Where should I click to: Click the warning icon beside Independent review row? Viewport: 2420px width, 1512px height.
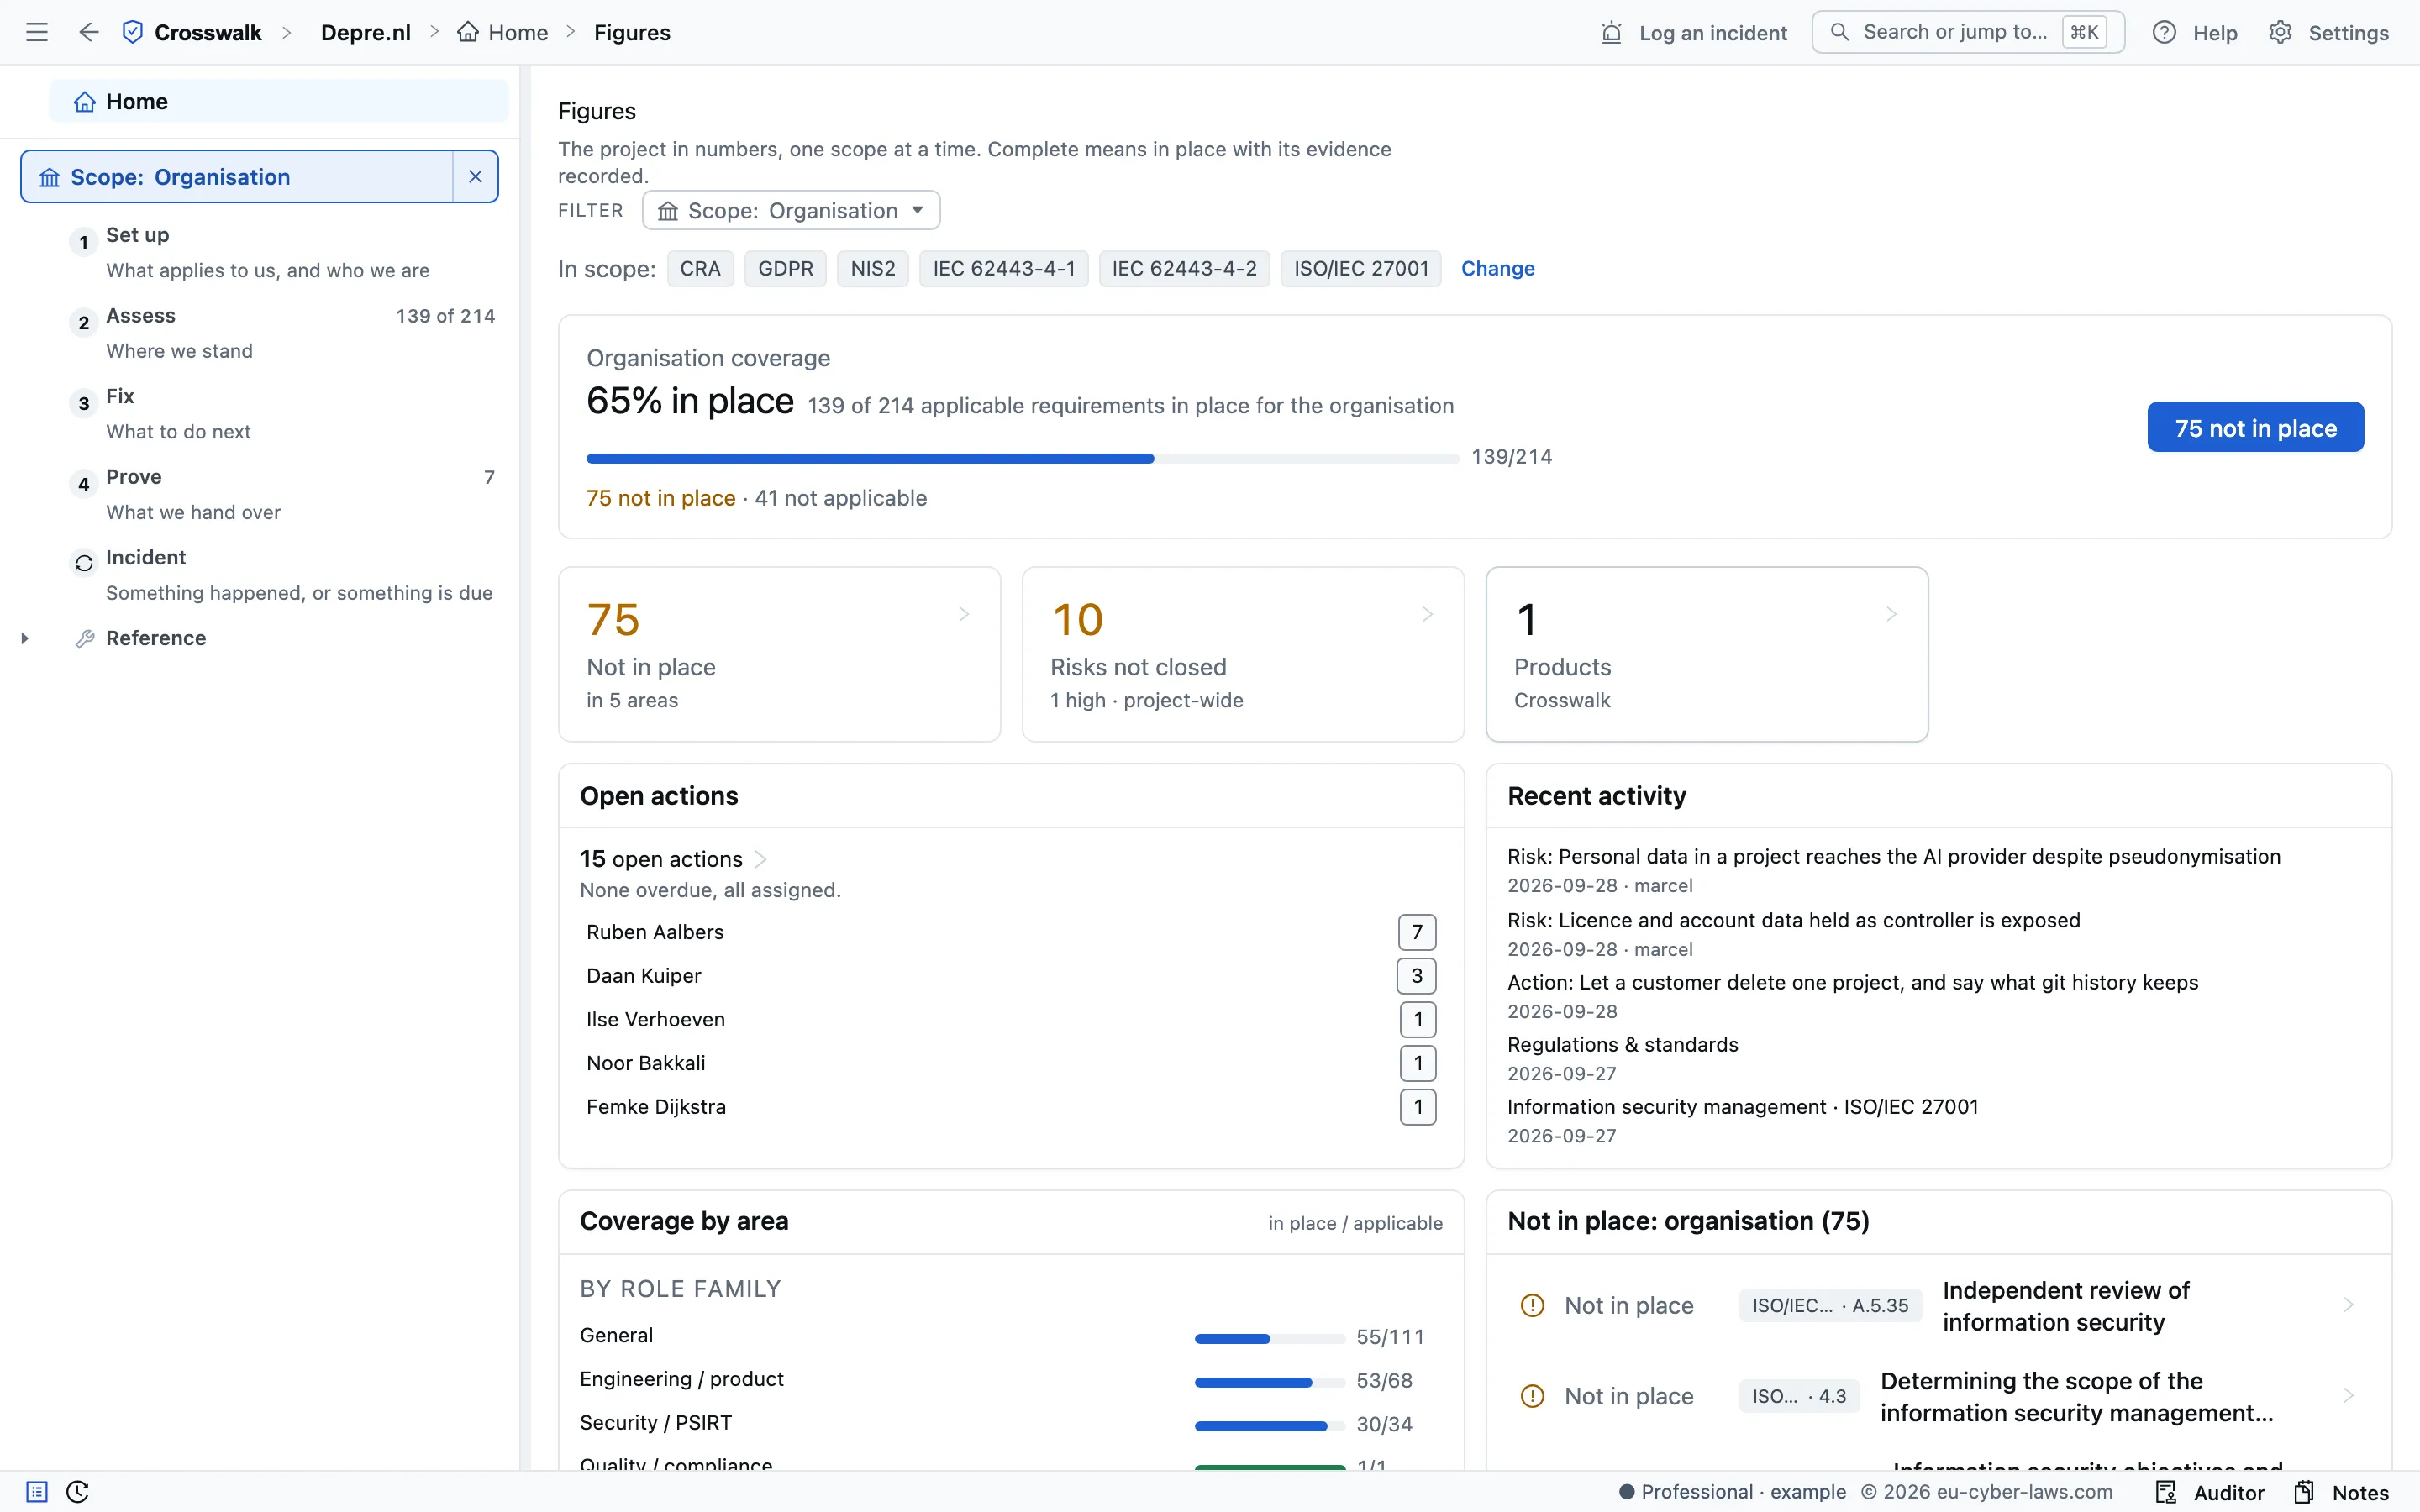(x=1532, y=1305)
